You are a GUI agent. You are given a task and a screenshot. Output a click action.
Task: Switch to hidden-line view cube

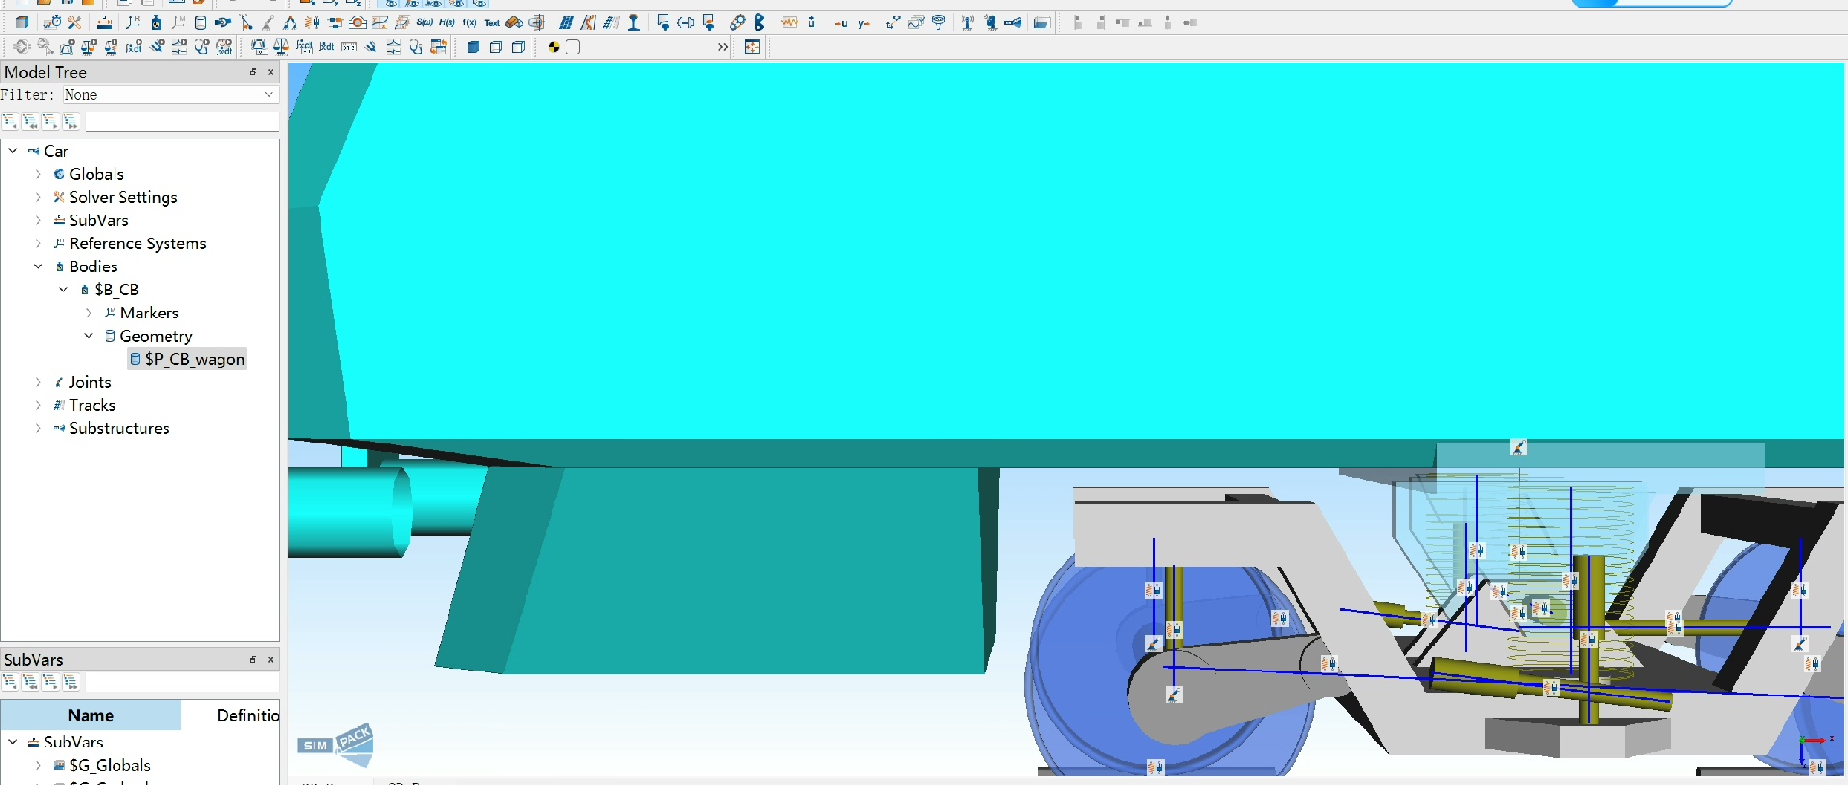click(x=518, y=46)
